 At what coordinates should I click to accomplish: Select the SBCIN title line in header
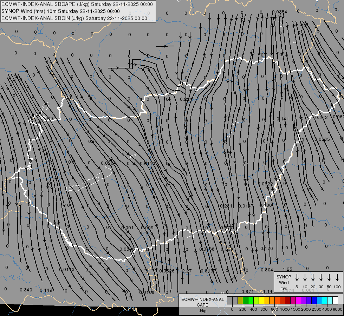click(x=74, y=18)
